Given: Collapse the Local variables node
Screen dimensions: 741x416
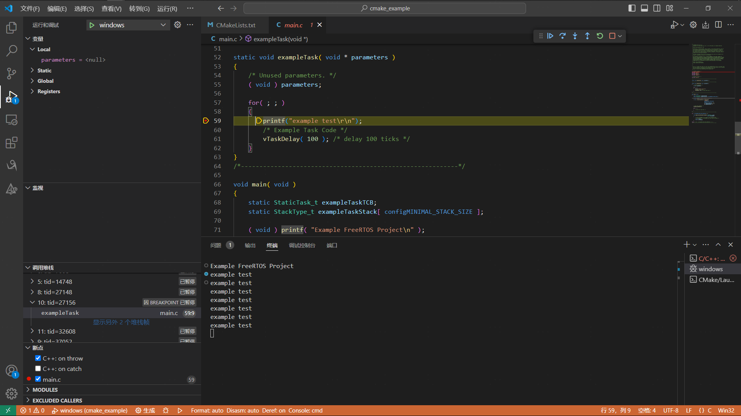Looking at the screenshot, I should 32,49.
